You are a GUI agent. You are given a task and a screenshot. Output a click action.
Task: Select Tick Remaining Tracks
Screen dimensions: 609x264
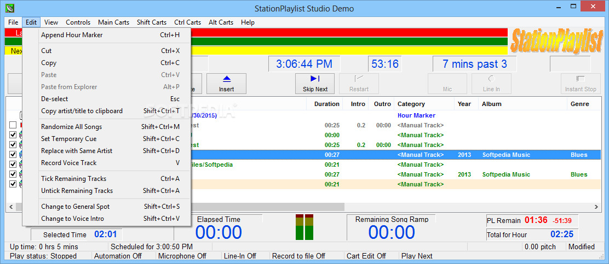point(106,179)
